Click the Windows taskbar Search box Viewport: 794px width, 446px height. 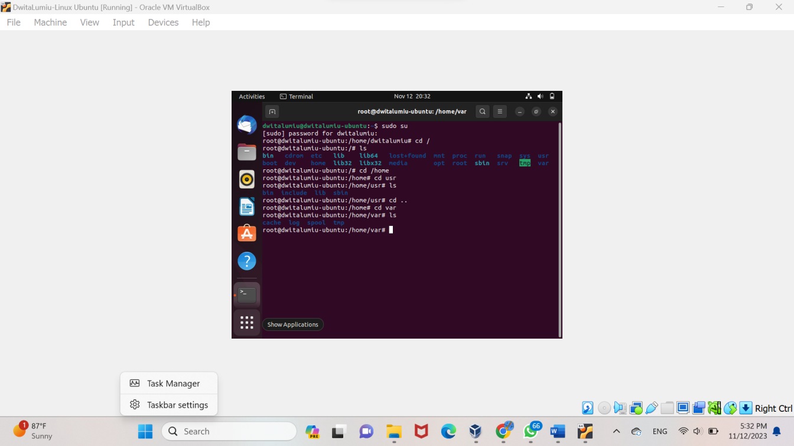229,431
